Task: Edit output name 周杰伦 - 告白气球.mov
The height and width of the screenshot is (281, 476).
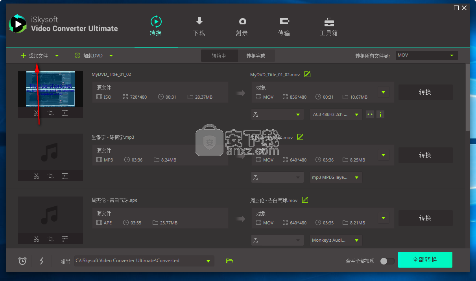Action: point(305,200)
